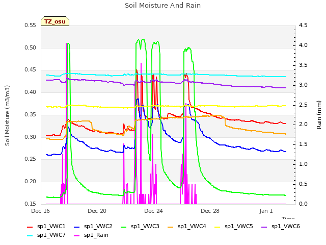
Task: Click the Soil Moisture (m3/m3) axis label
Action: tap(7, 115)
